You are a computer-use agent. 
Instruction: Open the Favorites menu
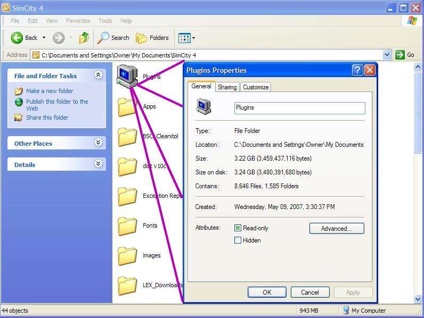[78, 21]
